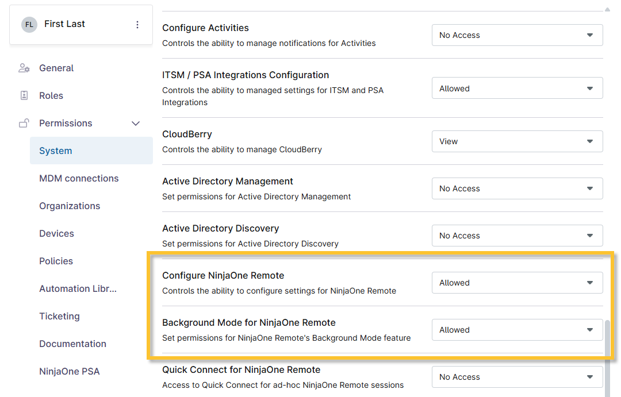The image size is (621, 397).
Task: Open the Configure Activities access dropdown
Action: [517, 36]
